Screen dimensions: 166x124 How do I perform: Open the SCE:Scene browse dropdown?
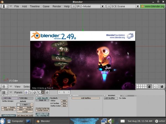point(109,6)
